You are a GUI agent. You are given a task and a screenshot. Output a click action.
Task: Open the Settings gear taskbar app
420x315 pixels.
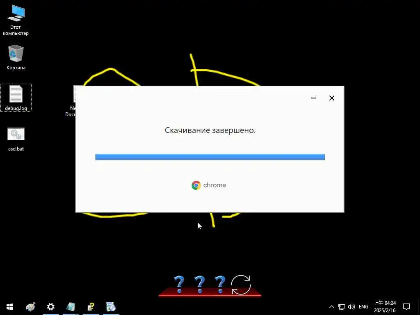click(x=50, y=307)
